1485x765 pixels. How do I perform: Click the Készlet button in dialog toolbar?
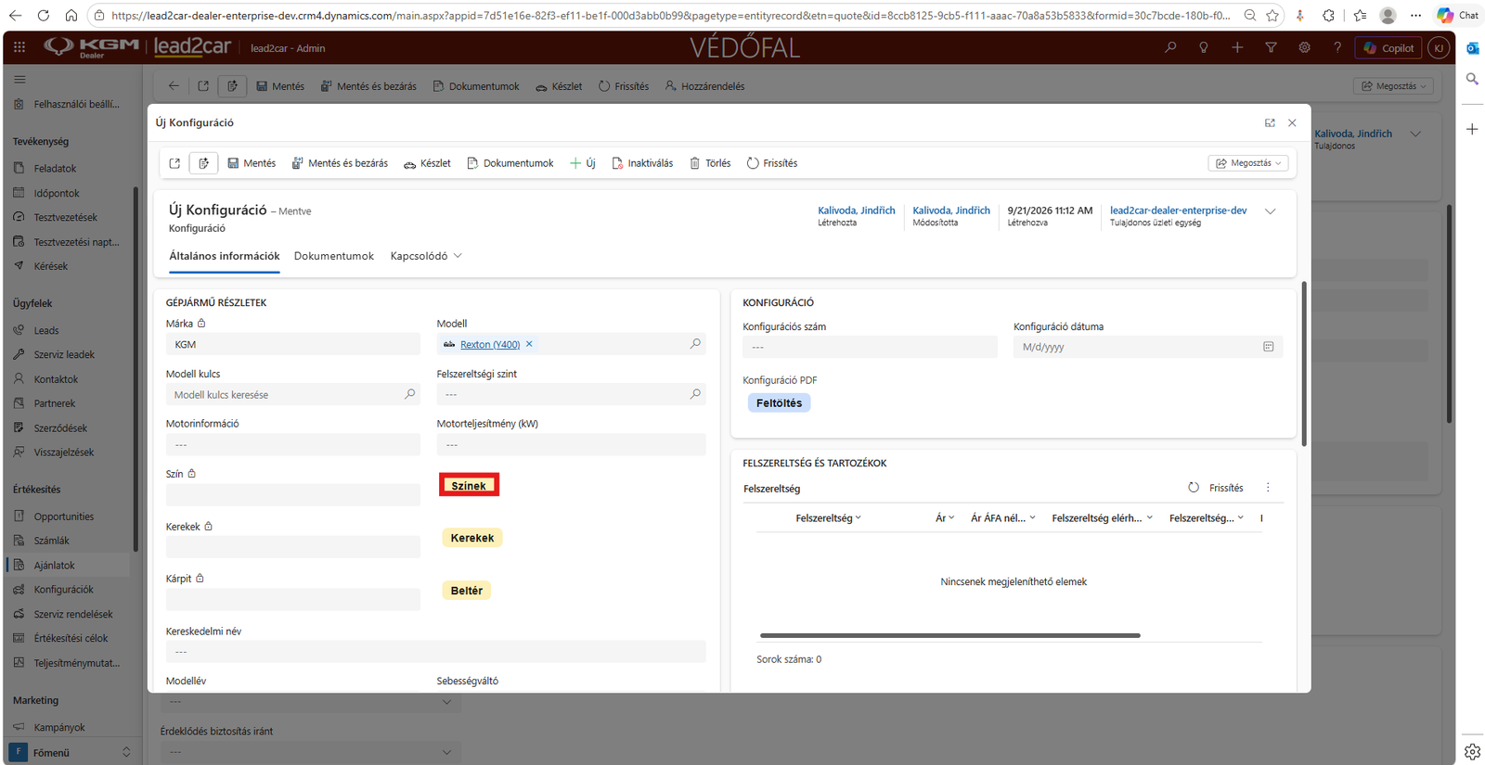(x=428, y=163)
